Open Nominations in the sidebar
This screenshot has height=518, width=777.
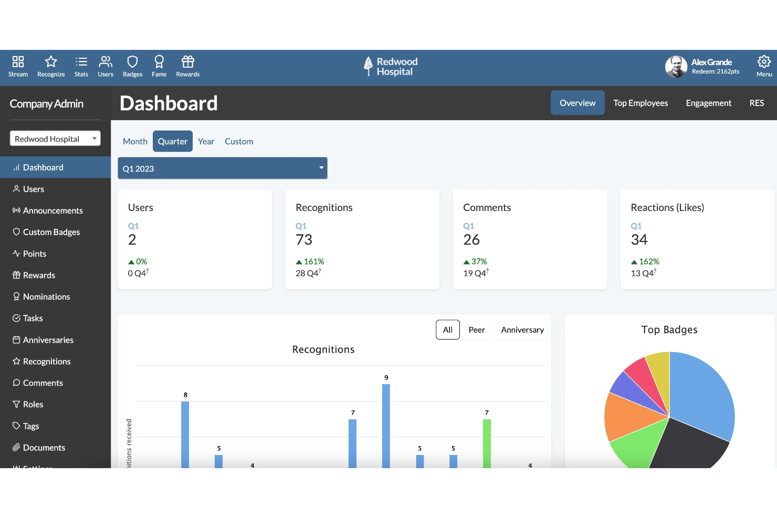point(46,297)
